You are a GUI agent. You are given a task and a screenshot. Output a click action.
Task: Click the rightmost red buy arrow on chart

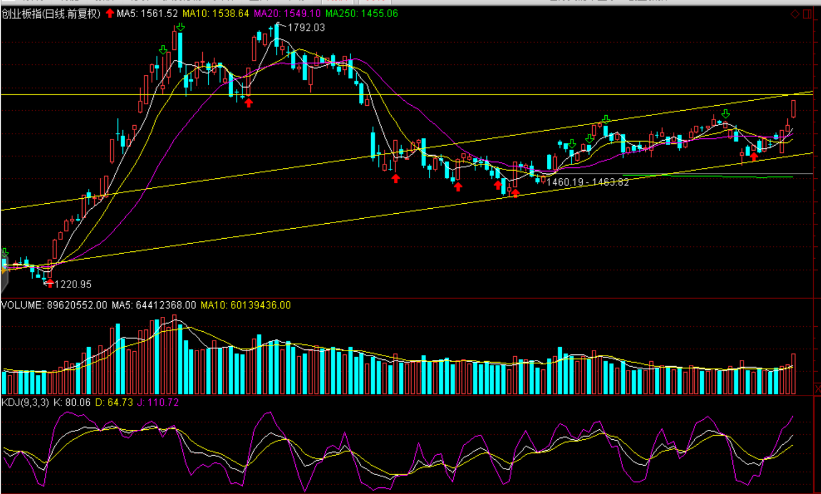coord(753,157)
